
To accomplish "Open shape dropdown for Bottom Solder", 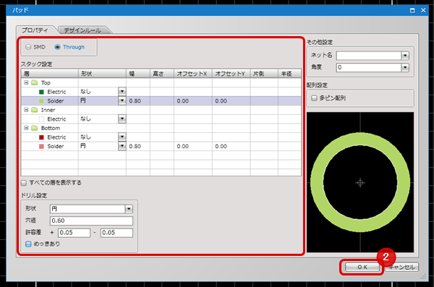I will [122, 146].
